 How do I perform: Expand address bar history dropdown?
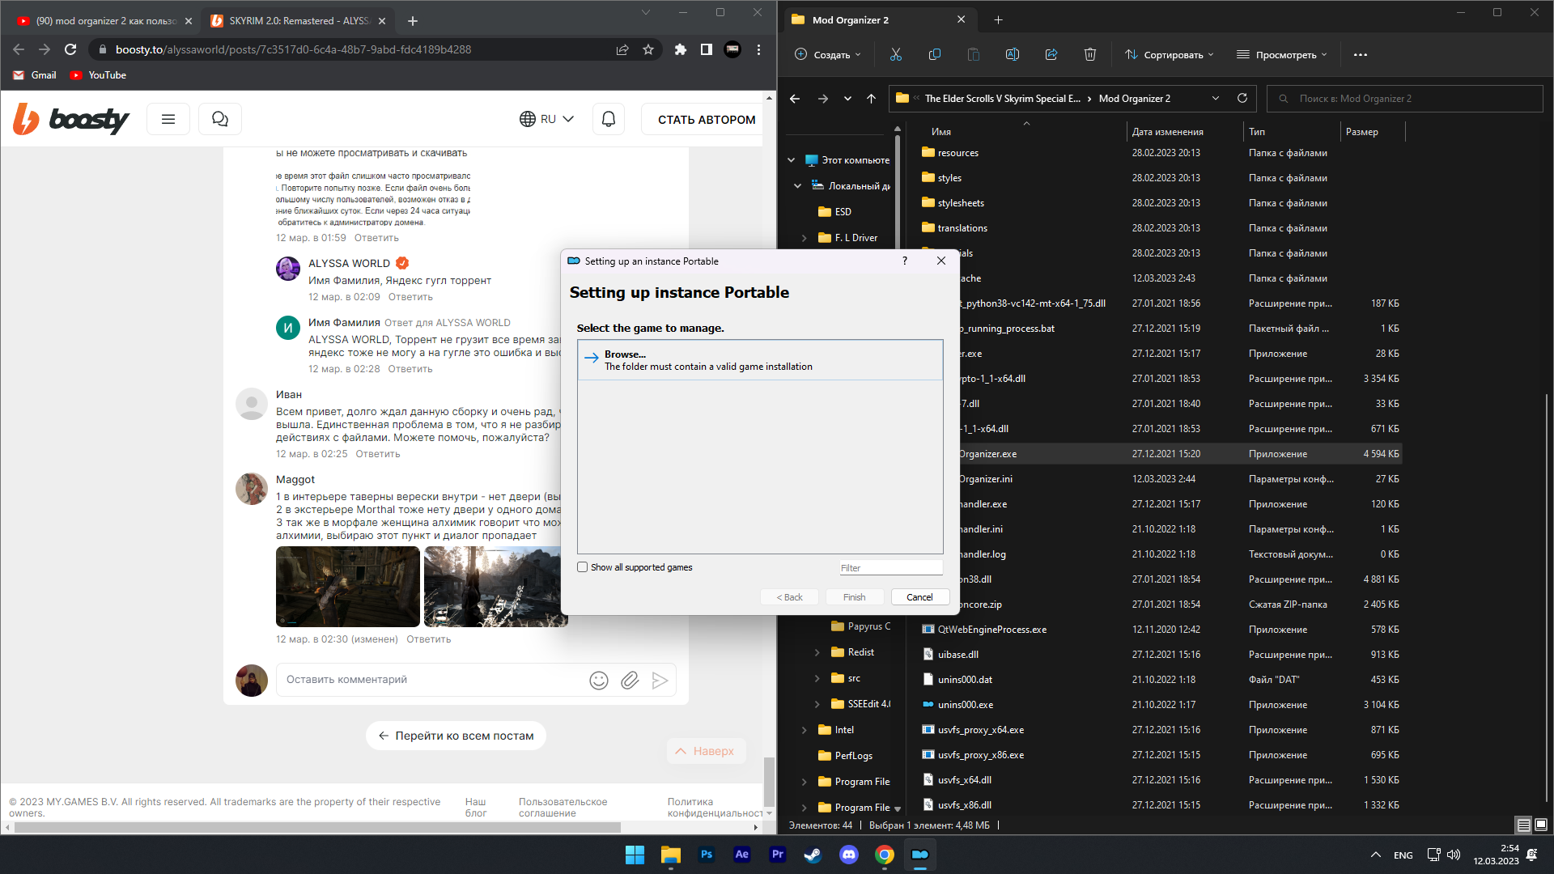1215,98
